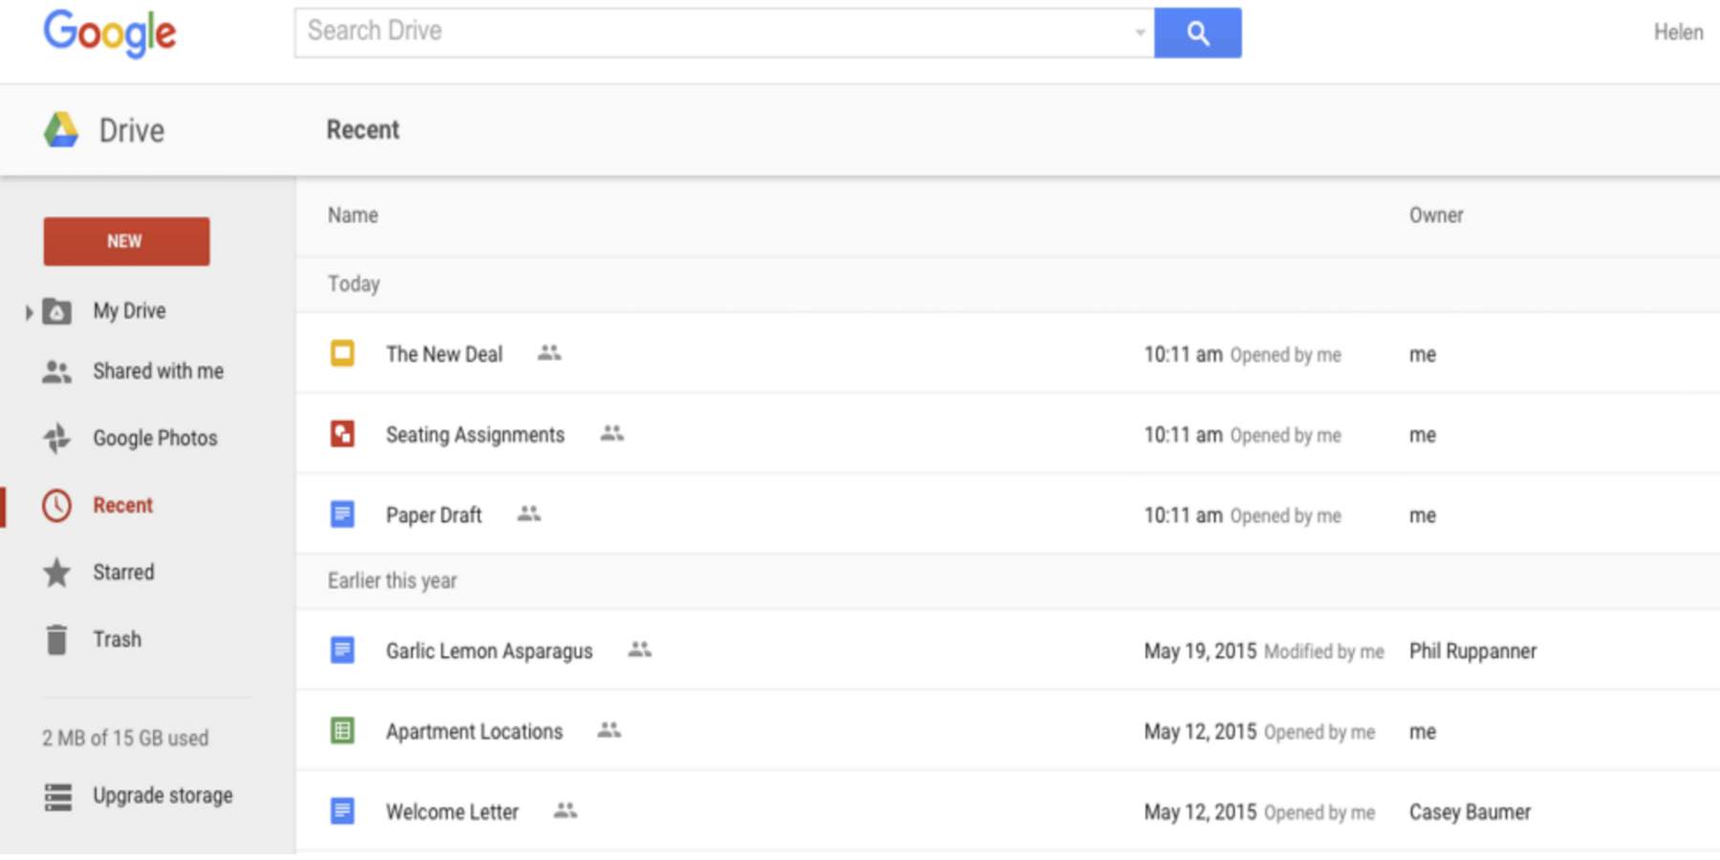The image size is (1720, 860).
Task: Show Starred files
Action: [x=122, y=571]
